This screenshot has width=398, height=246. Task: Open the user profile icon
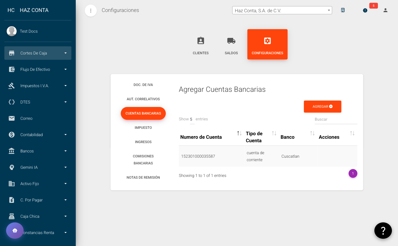click(385, 10)
